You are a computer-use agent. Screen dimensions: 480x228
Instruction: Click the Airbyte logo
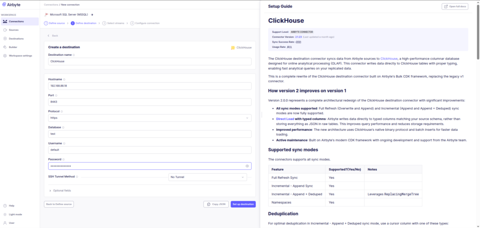tap(11, 5)
